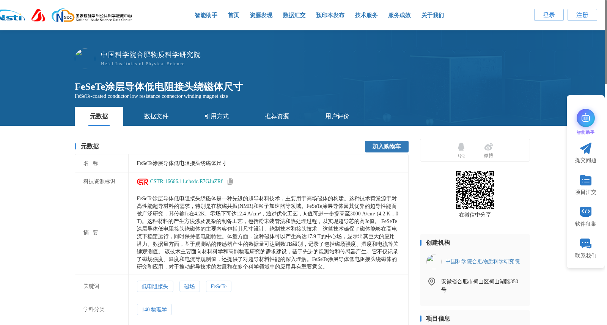Image resolution: width=607 pixels, height=325 pixels.
Task: Open 中国科学院合肥物质科学研究院 link in 创建机构
Action: pos(483,262)
